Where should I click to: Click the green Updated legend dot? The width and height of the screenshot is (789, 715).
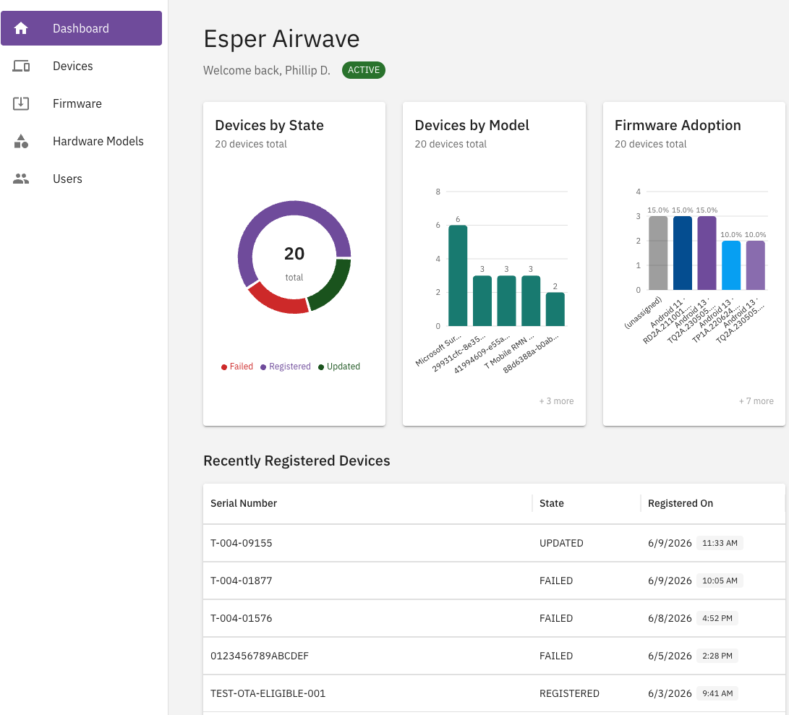(321, 367)
